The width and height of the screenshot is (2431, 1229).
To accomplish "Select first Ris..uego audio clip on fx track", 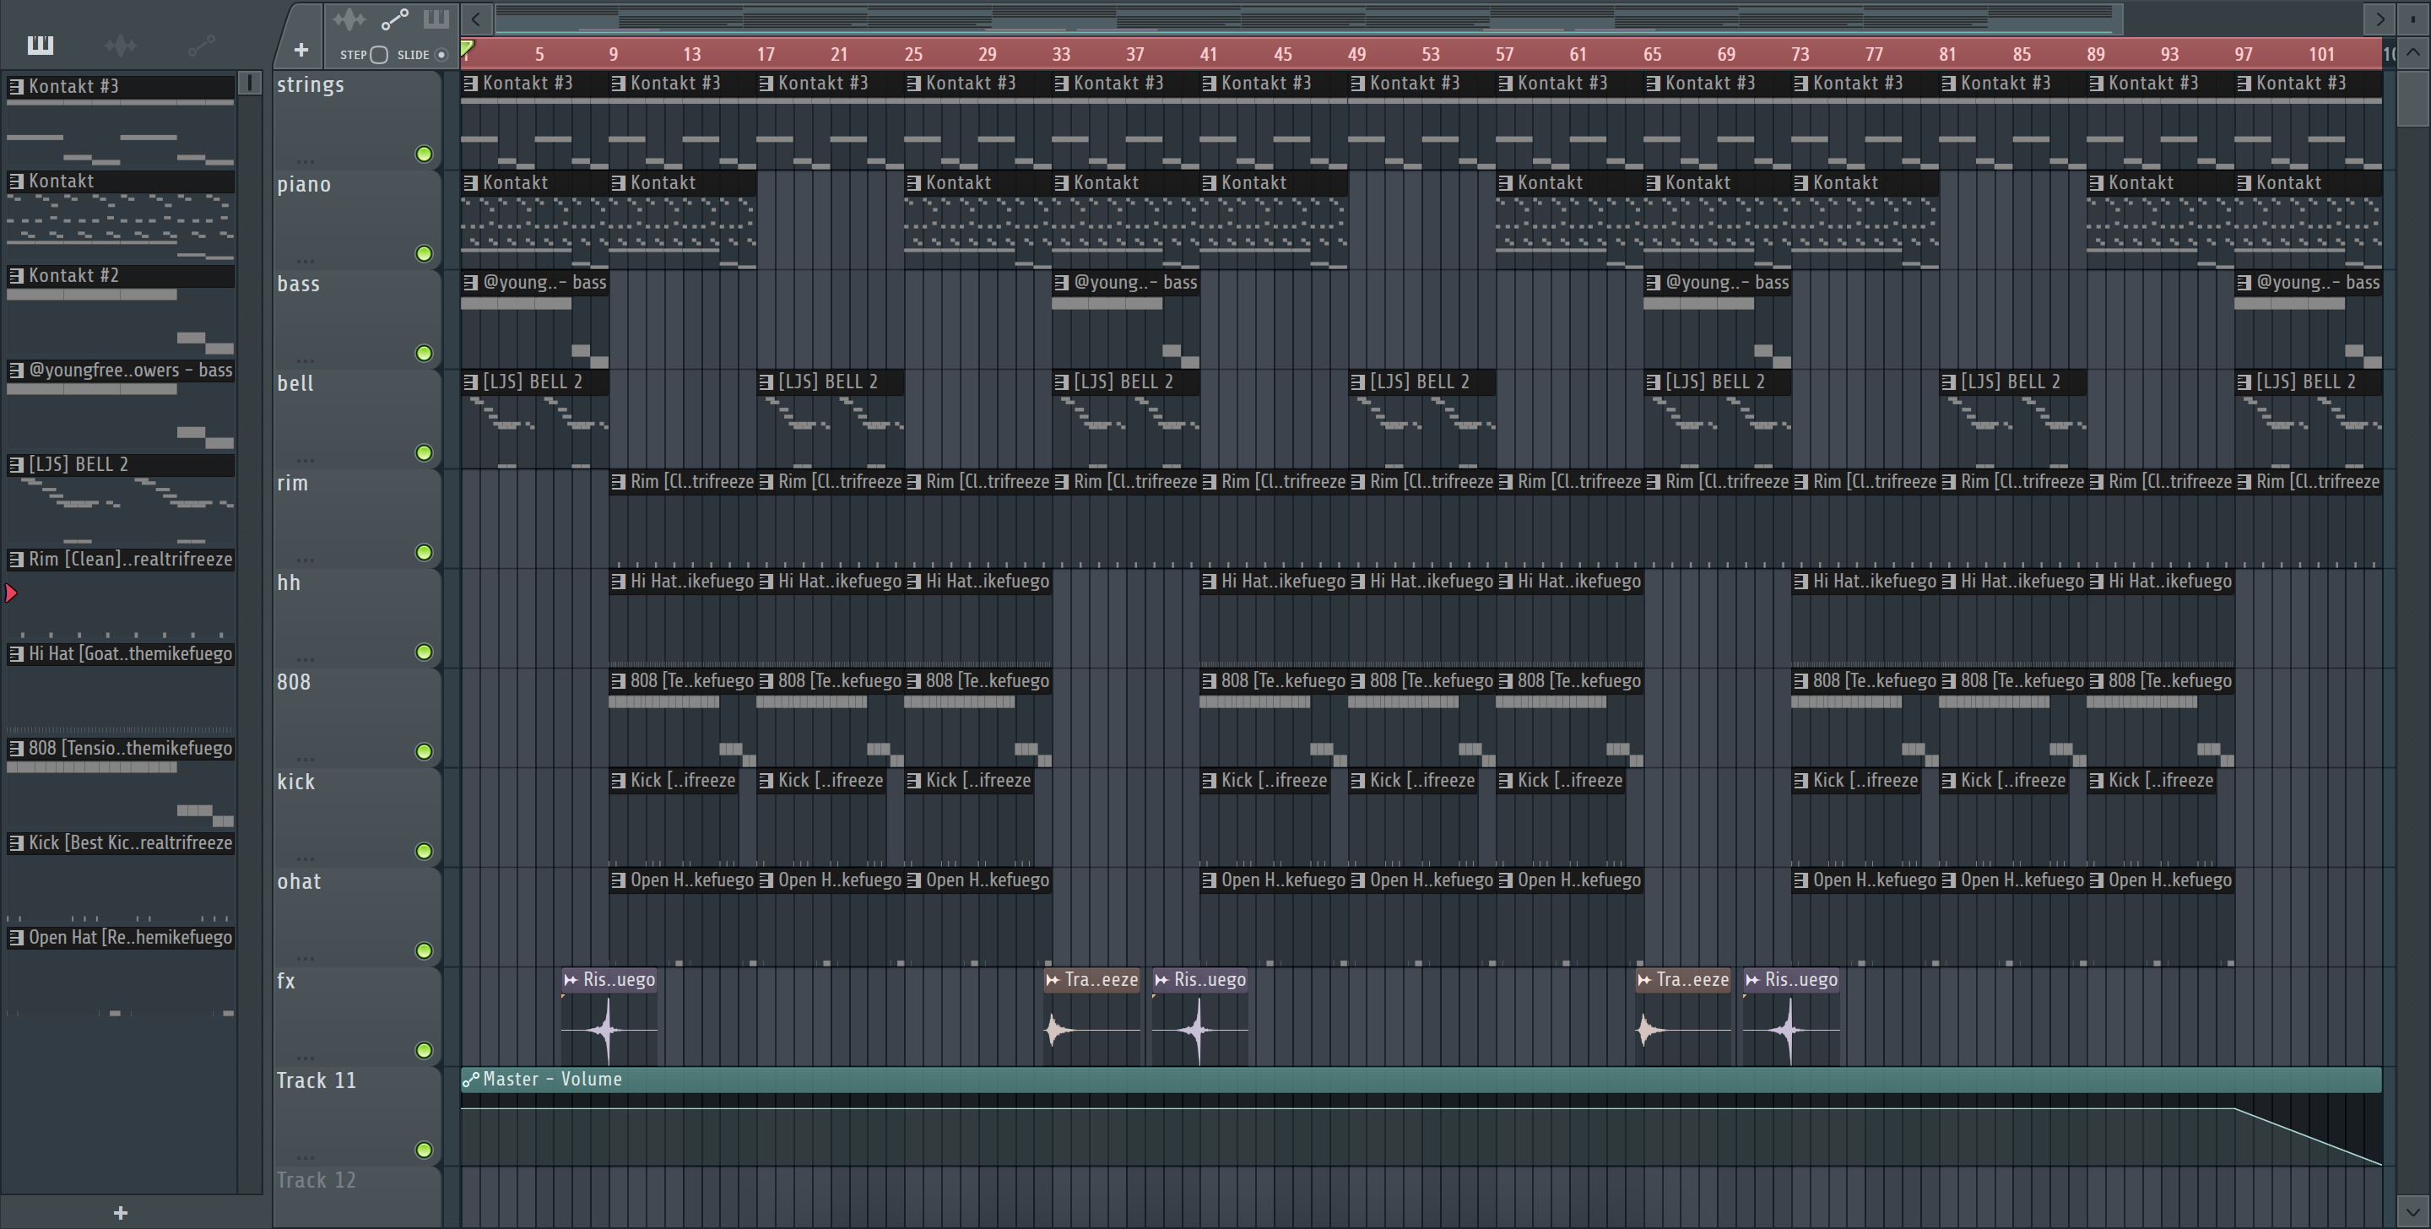I will click(609, 1015).
